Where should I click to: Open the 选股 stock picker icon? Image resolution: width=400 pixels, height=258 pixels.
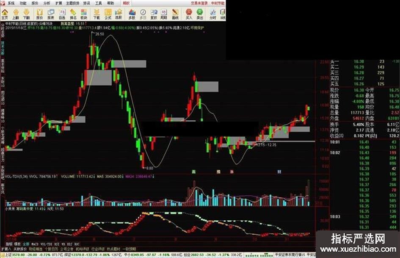click(119, 14)
